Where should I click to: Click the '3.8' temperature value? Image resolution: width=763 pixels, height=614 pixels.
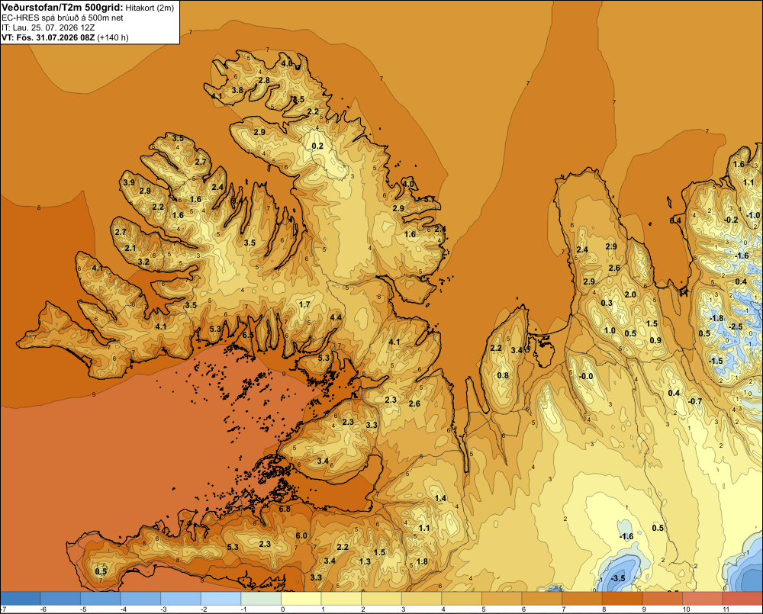point(237,90)
